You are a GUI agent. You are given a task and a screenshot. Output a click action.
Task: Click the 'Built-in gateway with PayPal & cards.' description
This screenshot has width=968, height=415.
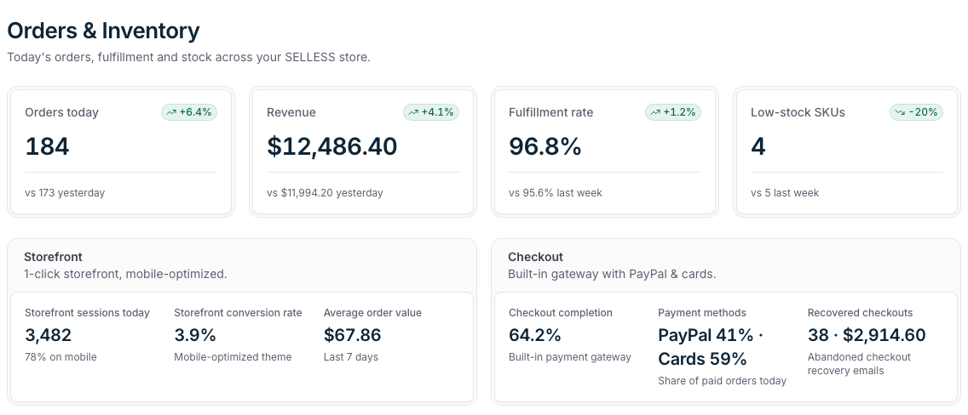click(612, 274)
